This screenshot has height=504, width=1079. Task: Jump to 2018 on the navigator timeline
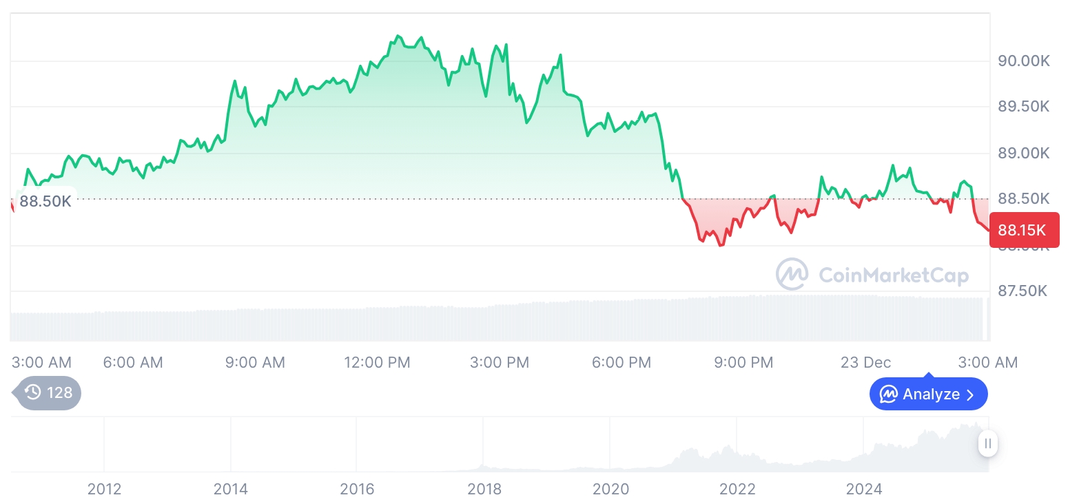point(484,490)
